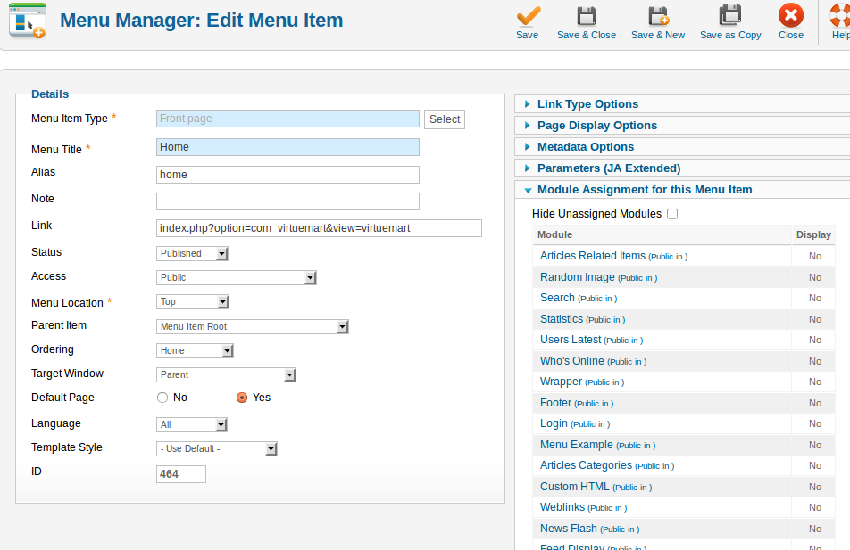Click the Menu Manager header icon

pos(27,21)
